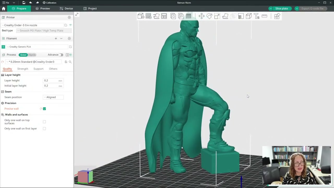Switch to the Project tab
The width and height of the screenshot is (334, 188).
(90, 8)
